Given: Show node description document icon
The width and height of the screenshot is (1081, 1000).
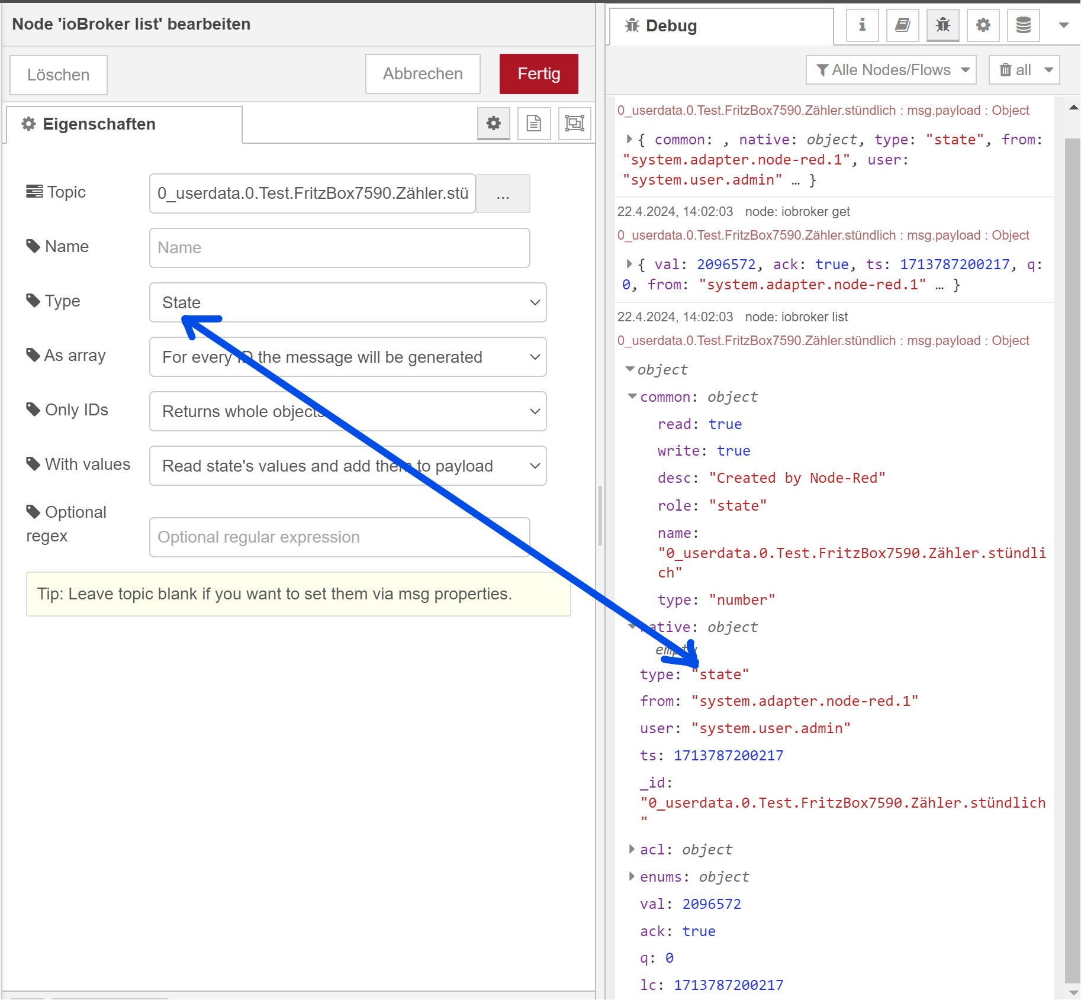Looking at the screenshot, I should 534,123.
